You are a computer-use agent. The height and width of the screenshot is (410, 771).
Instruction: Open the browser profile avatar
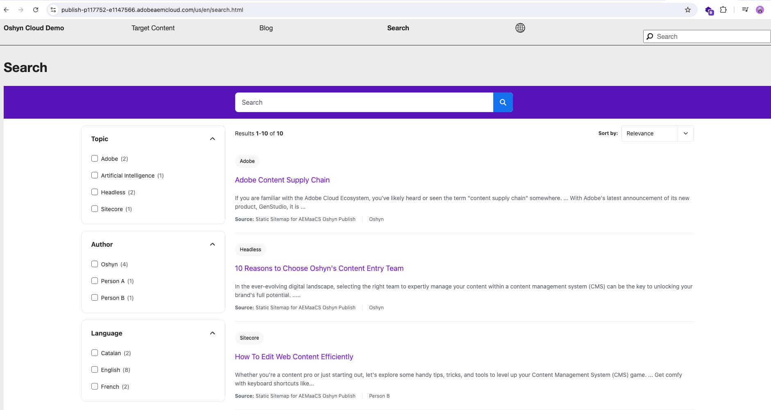tap(760, 9)
